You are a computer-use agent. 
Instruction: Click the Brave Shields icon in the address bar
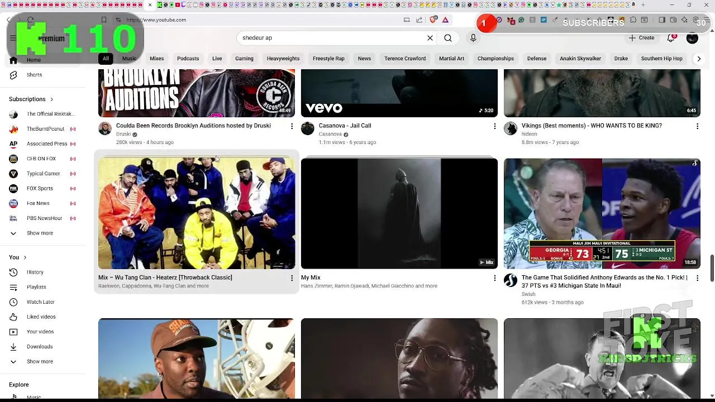433,20
